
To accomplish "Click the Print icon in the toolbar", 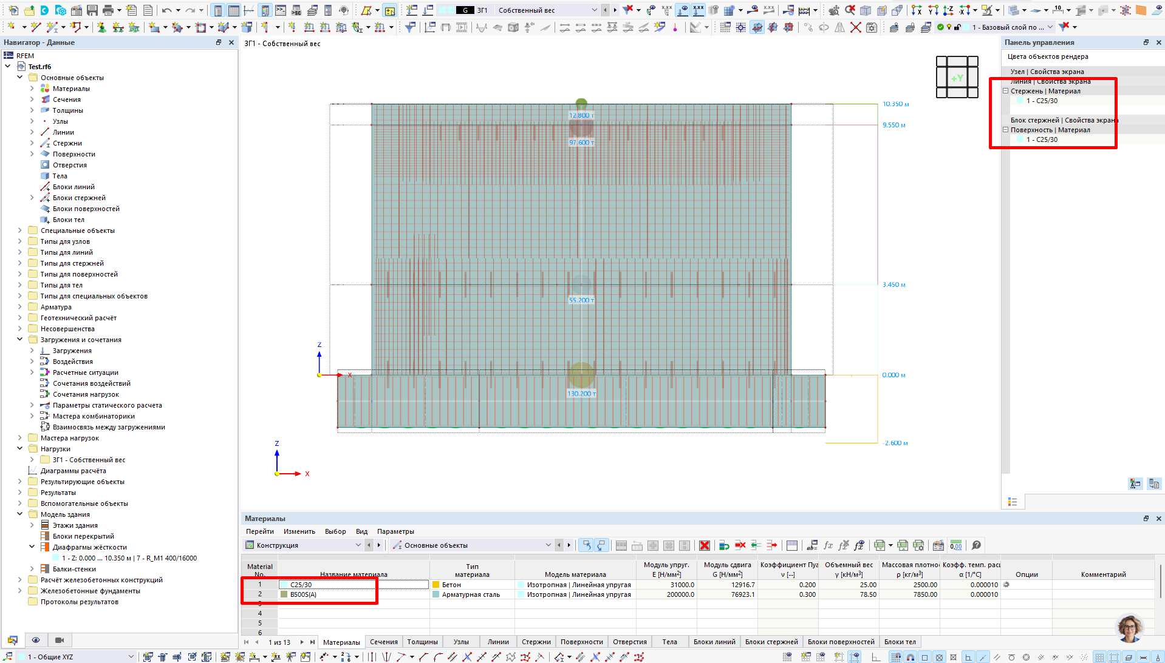I will [108, 10].
